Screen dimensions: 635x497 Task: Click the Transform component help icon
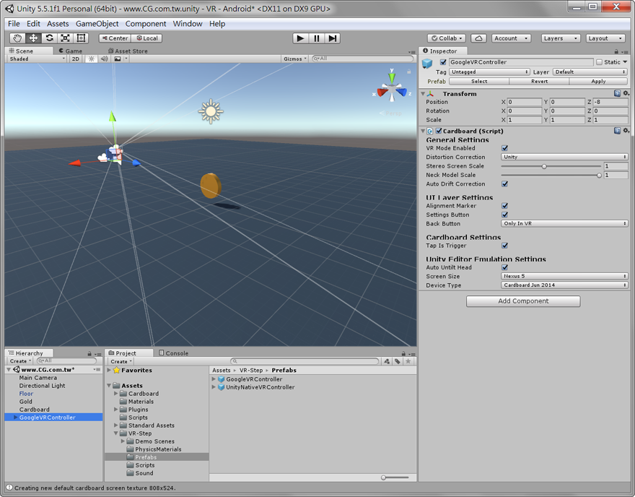[617, 93]
